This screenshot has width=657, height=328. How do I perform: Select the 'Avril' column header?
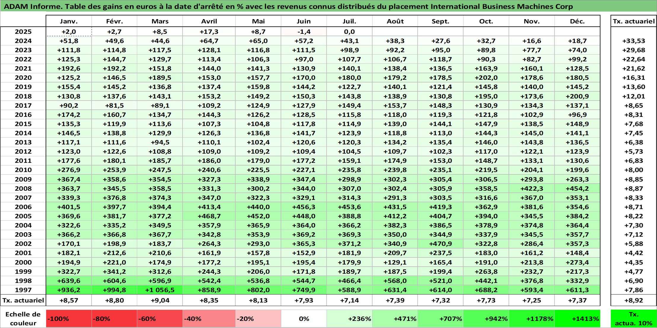(209, 21)
